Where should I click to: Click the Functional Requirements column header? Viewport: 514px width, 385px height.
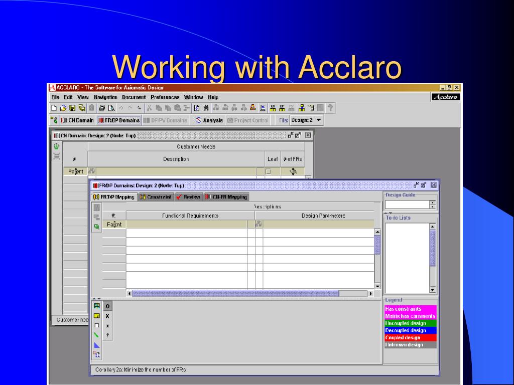coord(190,216)
